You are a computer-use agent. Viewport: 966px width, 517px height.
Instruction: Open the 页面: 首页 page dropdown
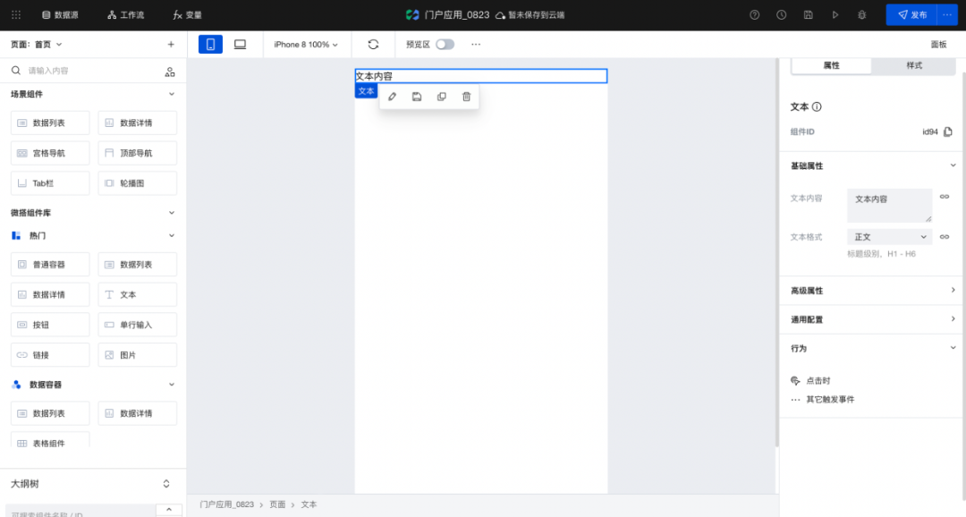[x=37, y=45]
